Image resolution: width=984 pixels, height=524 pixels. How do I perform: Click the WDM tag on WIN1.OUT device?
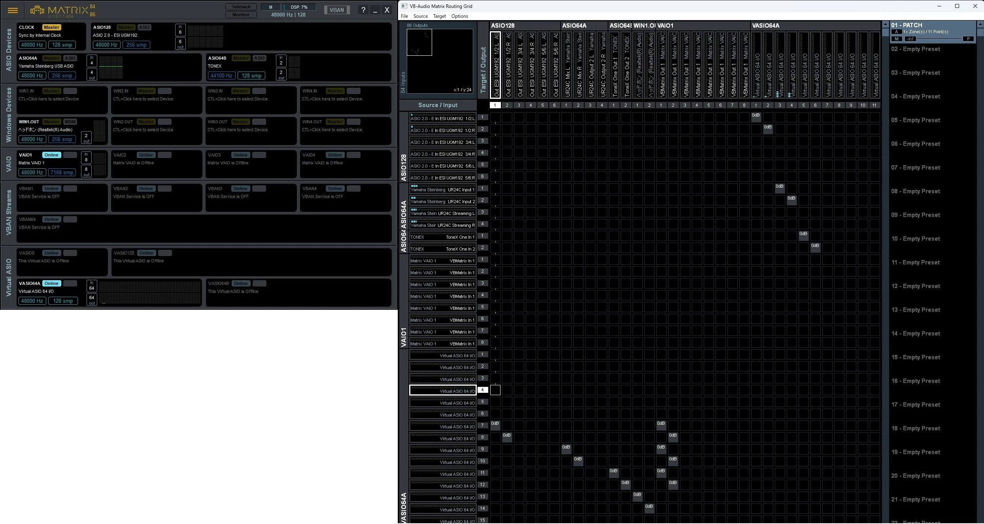[70, 122]
